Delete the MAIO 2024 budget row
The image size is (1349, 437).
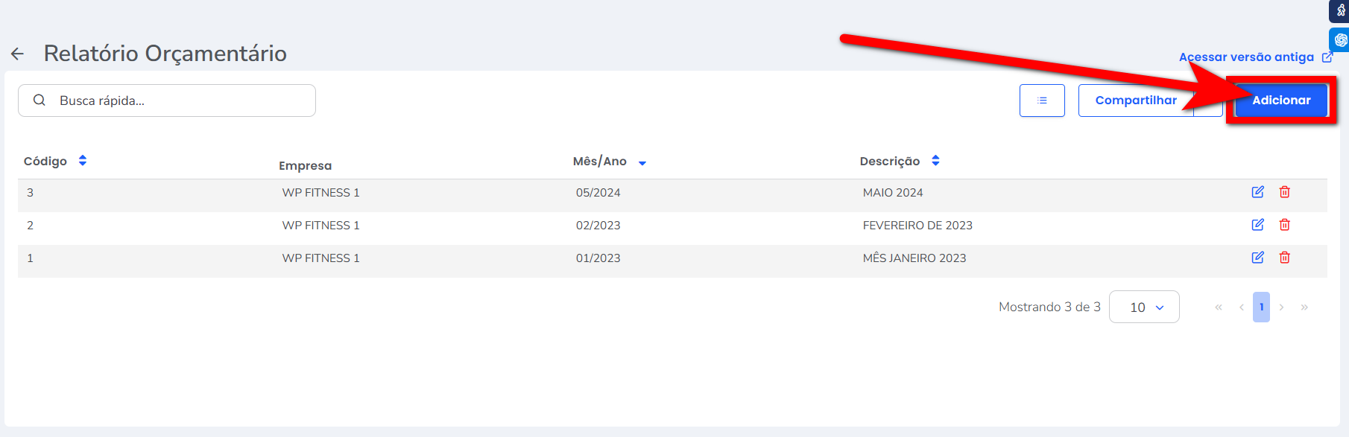[x=1284, y=192]
